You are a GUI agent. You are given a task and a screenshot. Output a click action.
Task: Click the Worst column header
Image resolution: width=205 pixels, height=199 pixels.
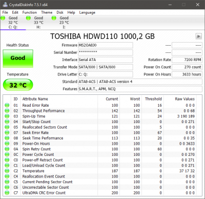(x=135, y=99)
